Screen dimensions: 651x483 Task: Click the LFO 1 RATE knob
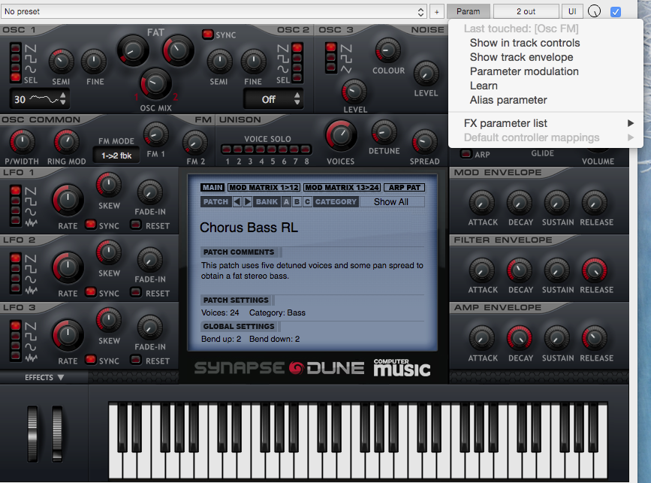tap(68, 200)
